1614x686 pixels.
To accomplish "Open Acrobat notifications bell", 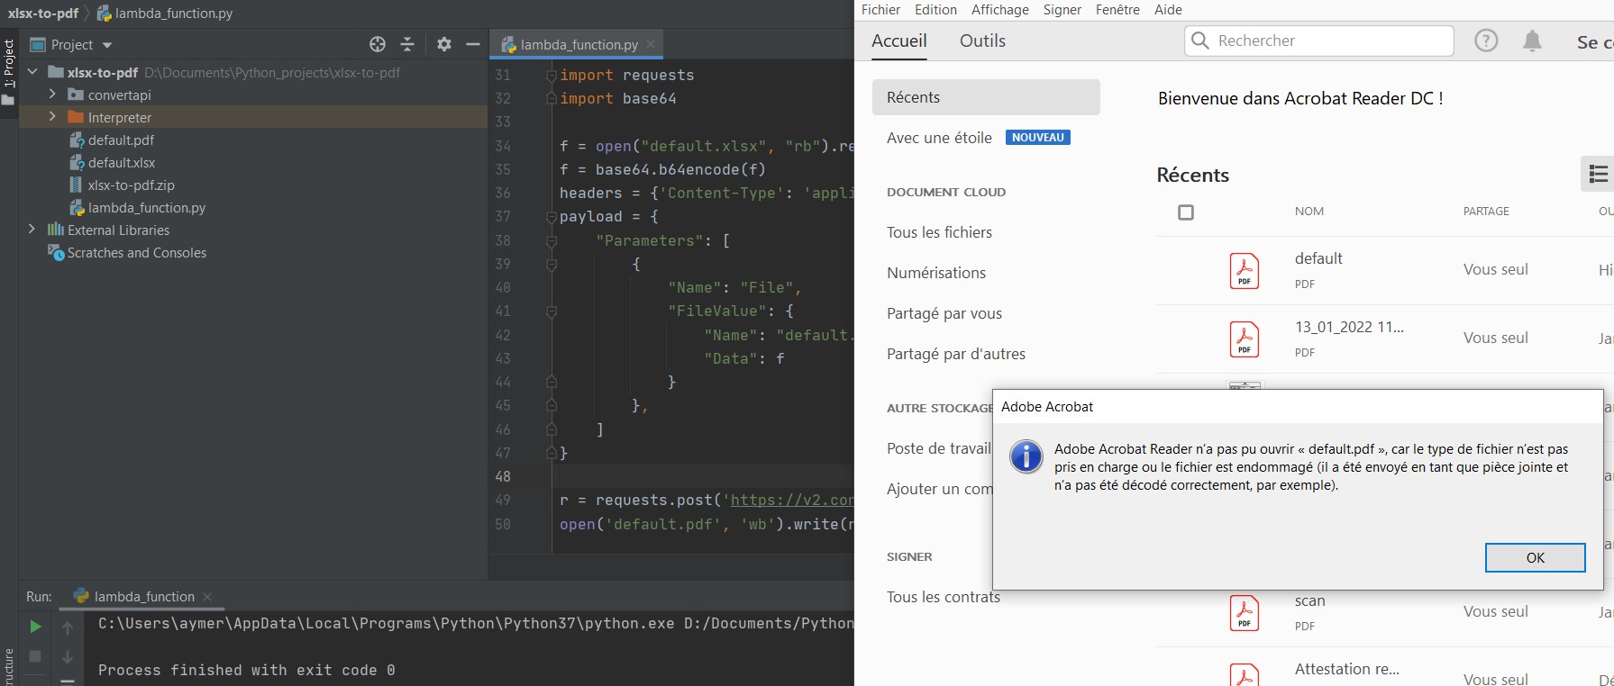I will coord(1532,41).
